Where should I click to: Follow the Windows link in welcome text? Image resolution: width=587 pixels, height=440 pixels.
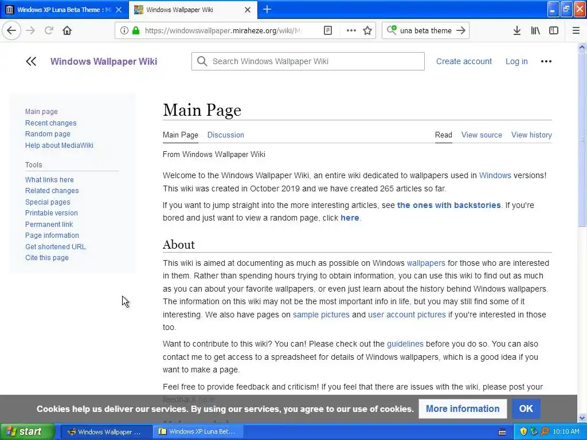(x=495, y=175)
